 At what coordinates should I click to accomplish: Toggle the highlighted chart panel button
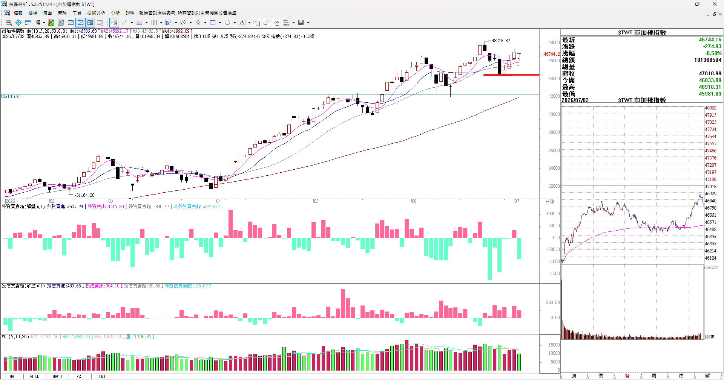coord(80,23)
